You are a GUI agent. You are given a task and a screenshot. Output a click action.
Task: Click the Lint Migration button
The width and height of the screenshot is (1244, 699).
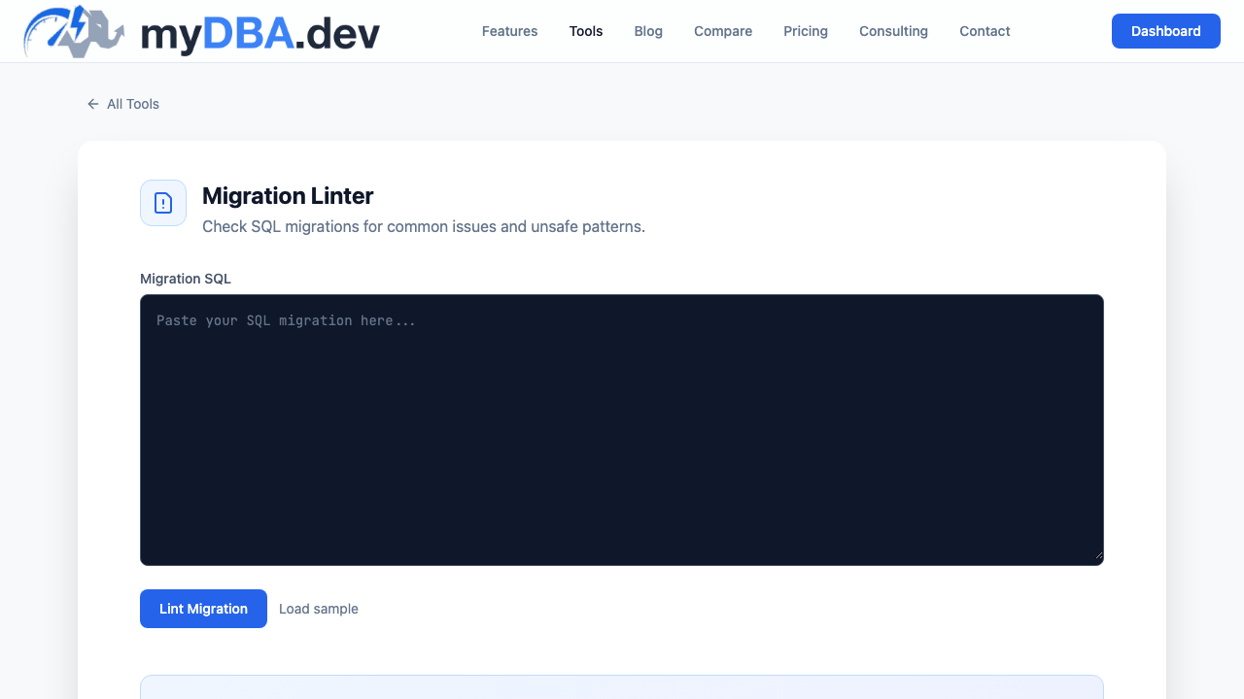[203, 609]
